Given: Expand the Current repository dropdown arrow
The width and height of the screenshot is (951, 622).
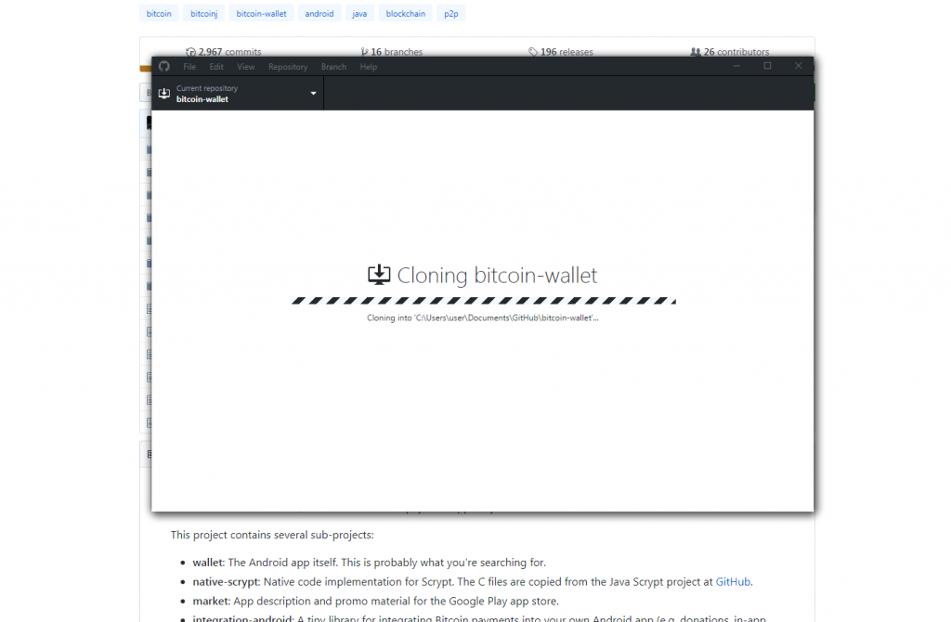Looking at the screenshot, I should coord(314,94).
